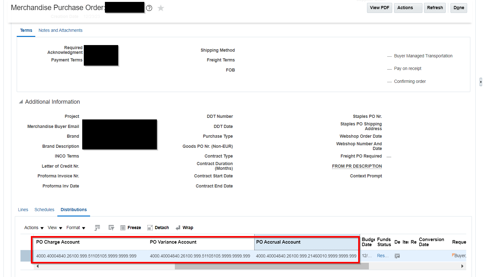Open the Schedules tab
493x277 pixels.
coord(44,209)
